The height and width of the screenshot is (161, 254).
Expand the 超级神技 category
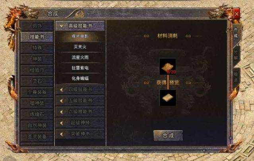click(x=80, y=123)
